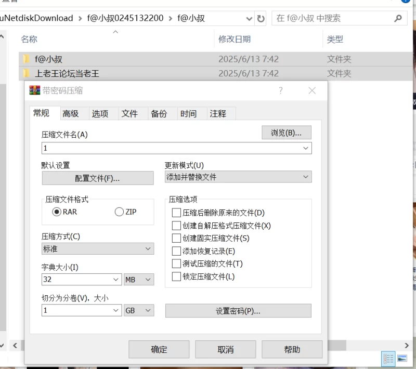Select the f@小叔 folder row
Screen dimensions: 416x369
pos(216,59)
